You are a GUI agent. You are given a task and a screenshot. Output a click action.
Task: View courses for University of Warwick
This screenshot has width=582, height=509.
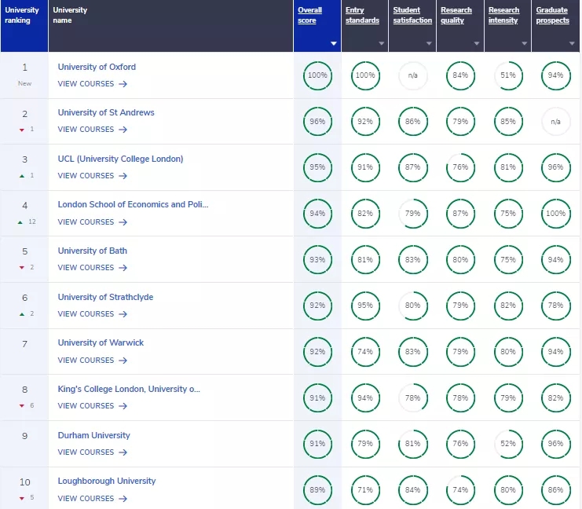[x=92, y=361]
